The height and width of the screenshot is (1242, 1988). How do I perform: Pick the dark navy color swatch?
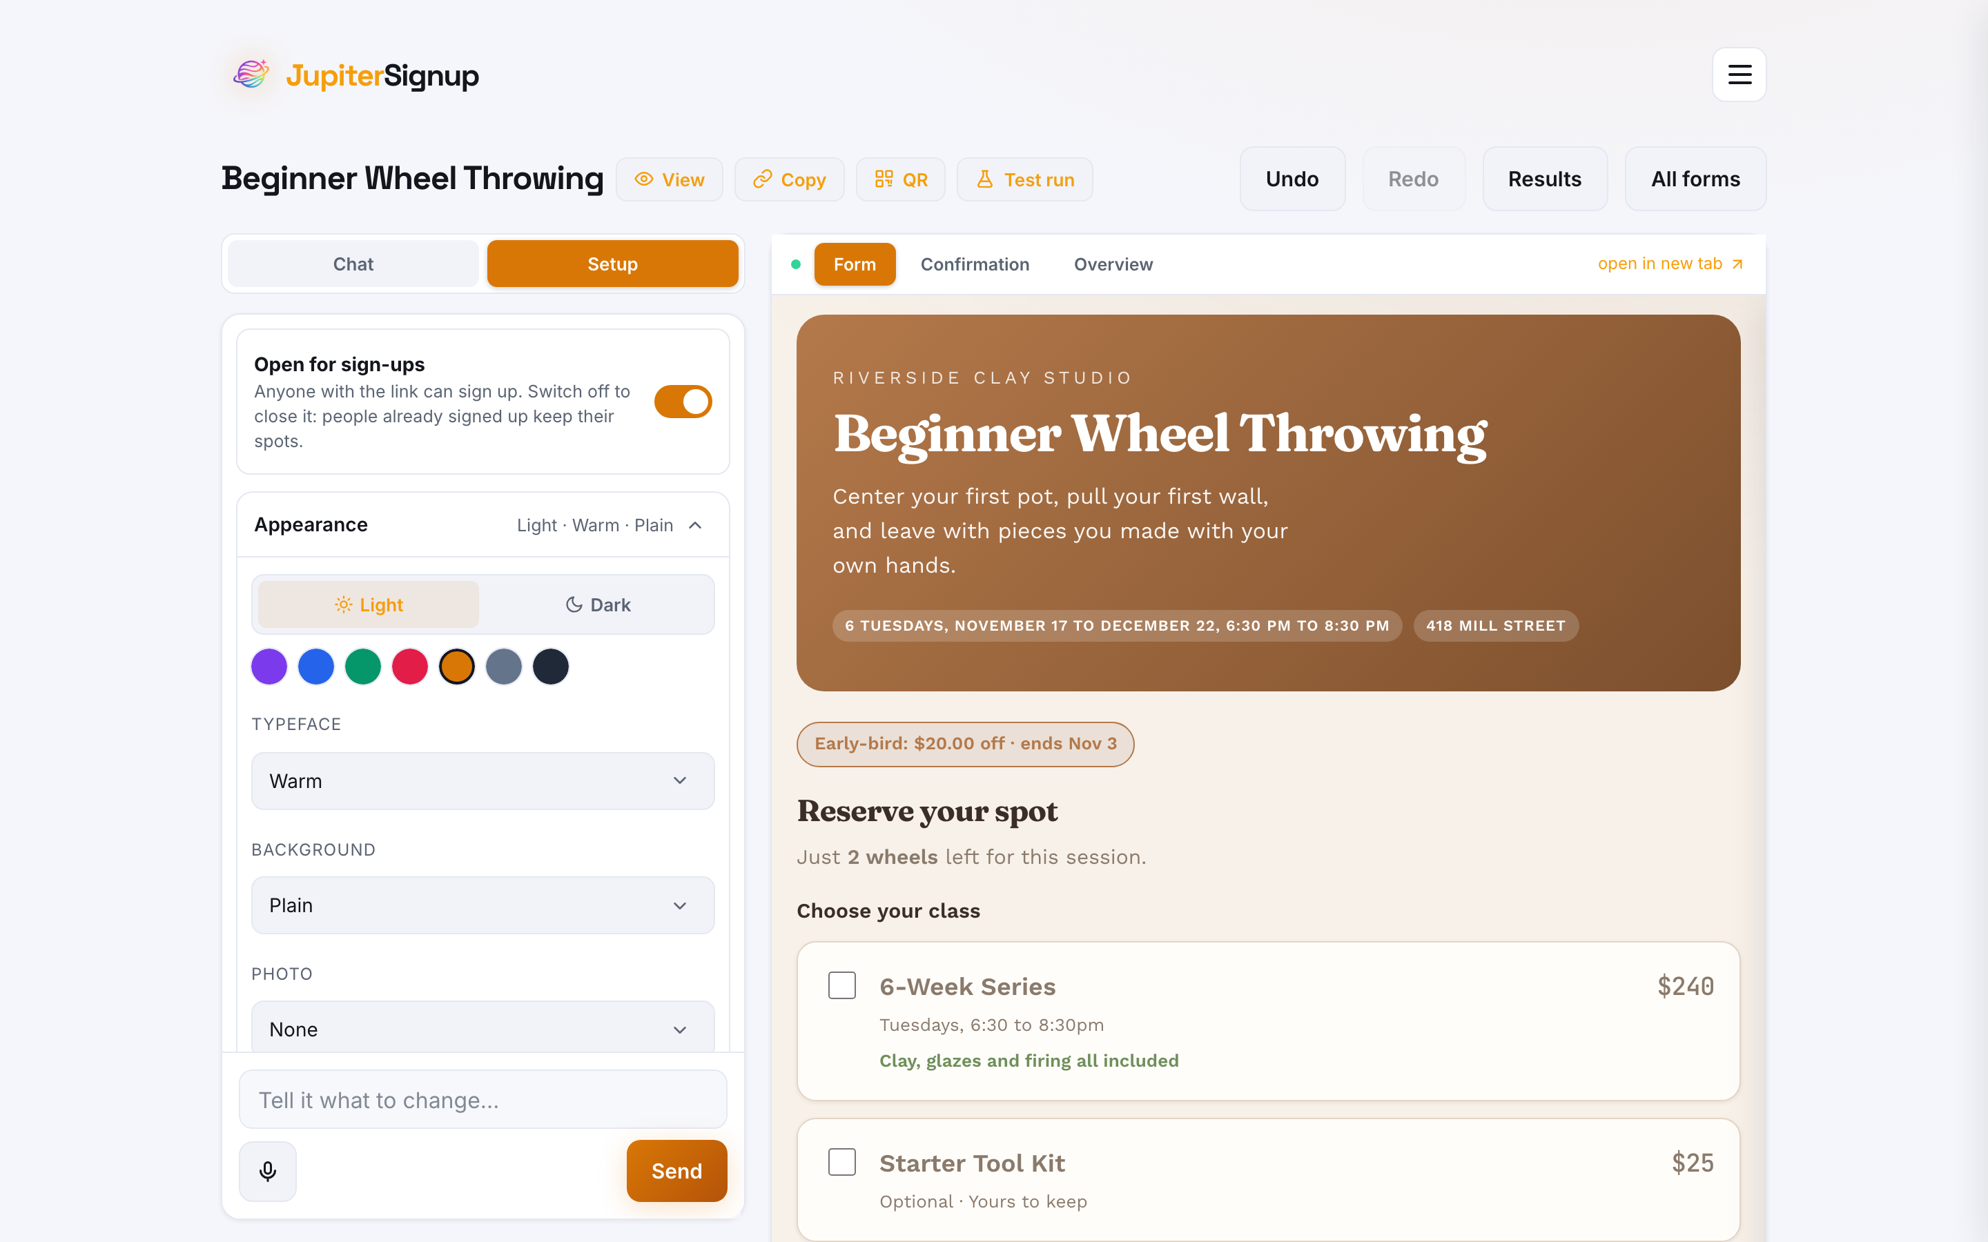click(550, 666)
